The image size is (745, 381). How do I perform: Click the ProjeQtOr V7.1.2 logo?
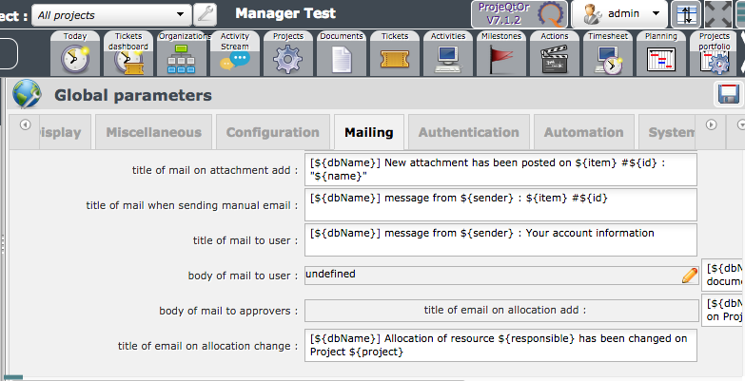(x=520, y=13)
